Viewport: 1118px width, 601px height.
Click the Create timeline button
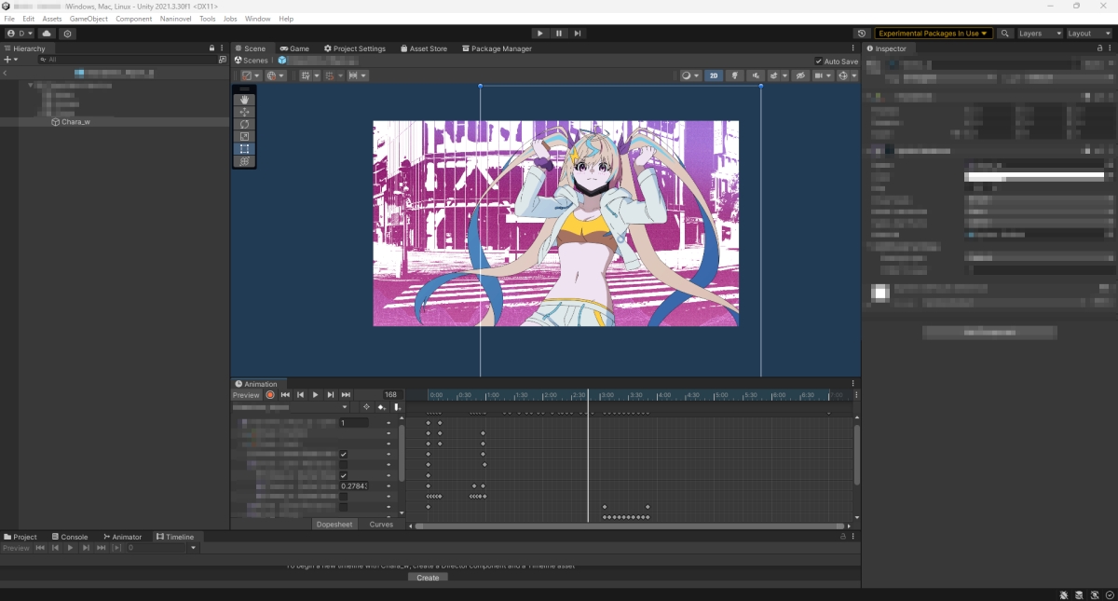pyautogui.click(x=428, y=578)
